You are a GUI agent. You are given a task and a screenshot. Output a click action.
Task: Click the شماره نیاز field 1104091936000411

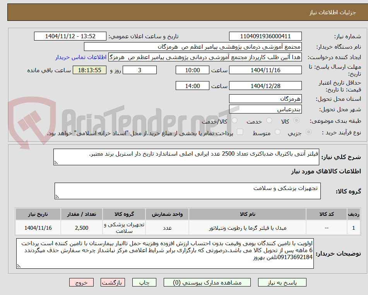coord(265,36)
